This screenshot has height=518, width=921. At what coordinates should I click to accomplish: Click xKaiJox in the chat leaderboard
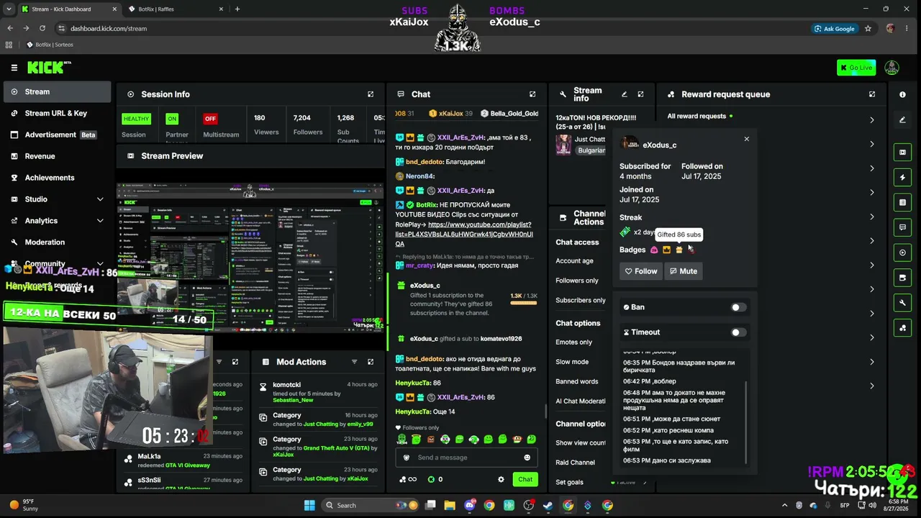click(x=451, y=114)
